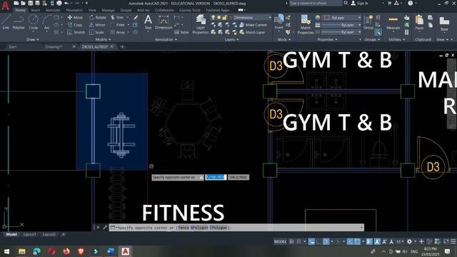Viewport: 457px width, 257px height.
Task: Click the Rotate command
Action: (98, 17)
